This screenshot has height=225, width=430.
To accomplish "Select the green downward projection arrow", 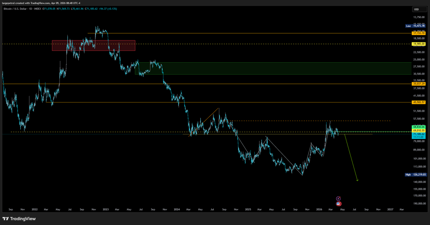I will click(x=351, y=158).
